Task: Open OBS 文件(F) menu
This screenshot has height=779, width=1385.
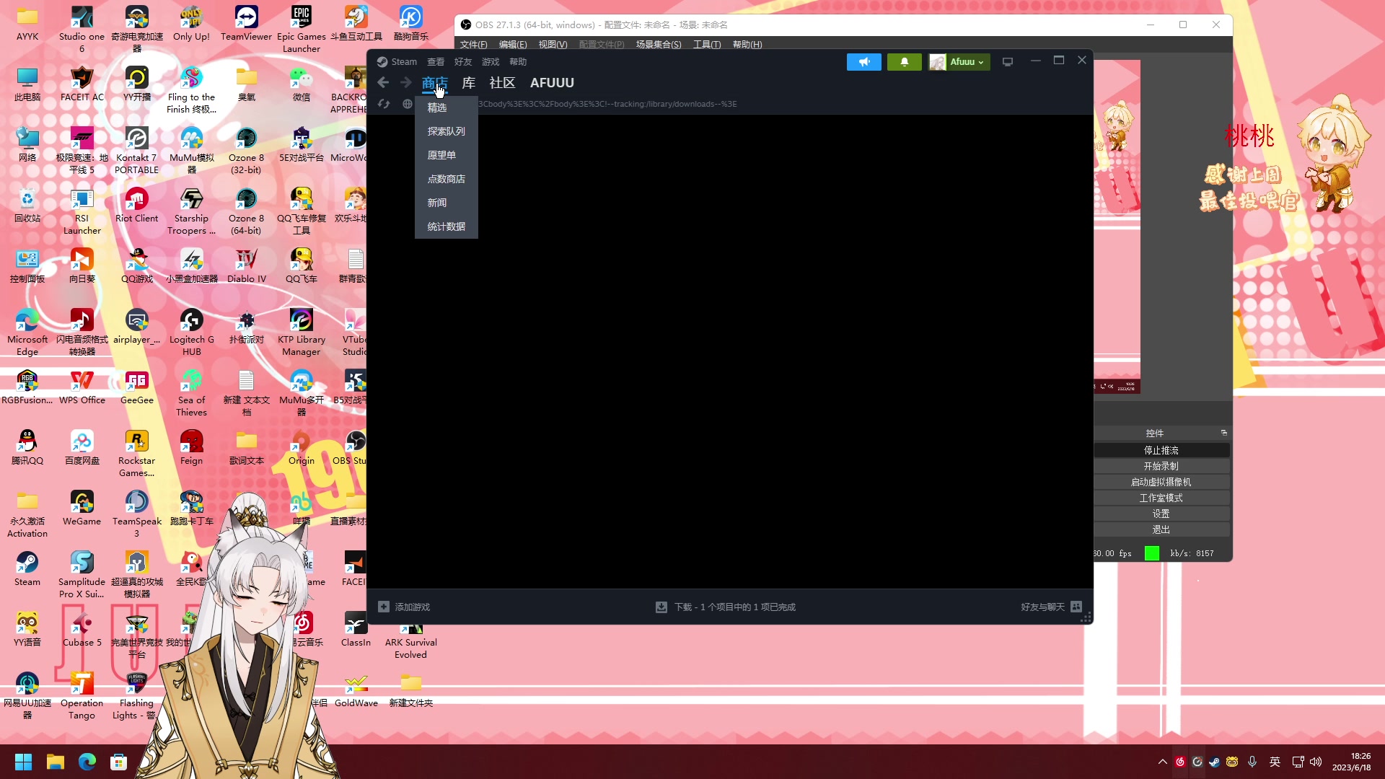Action: 474,45
